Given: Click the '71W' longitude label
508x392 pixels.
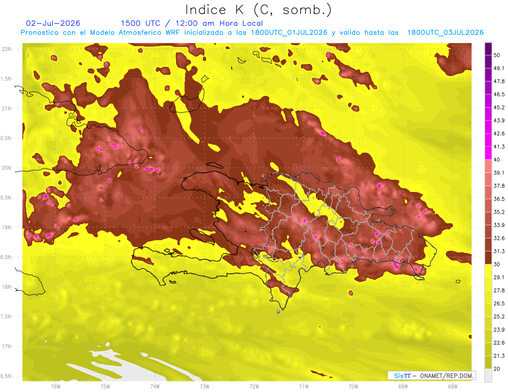Looking at the screenshot, I should 304,386.
